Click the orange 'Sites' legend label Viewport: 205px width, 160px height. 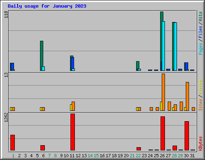[200, 105]
